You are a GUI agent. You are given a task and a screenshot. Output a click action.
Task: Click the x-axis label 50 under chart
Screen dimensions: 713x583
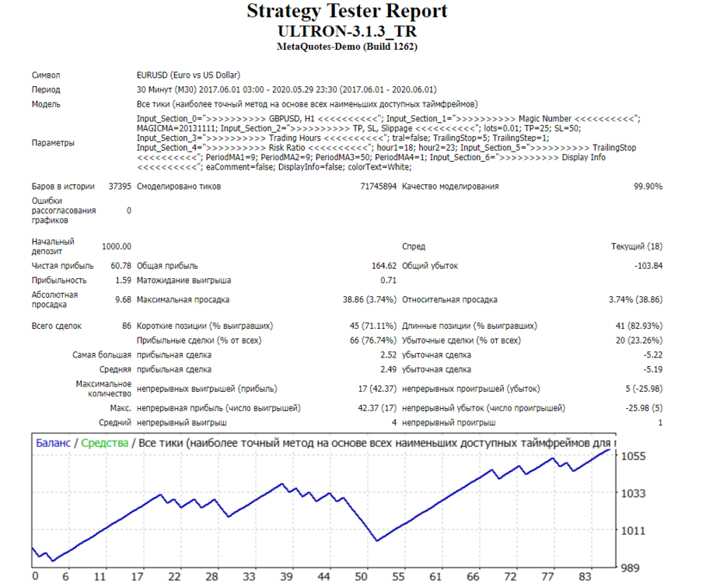pos(361,577)
